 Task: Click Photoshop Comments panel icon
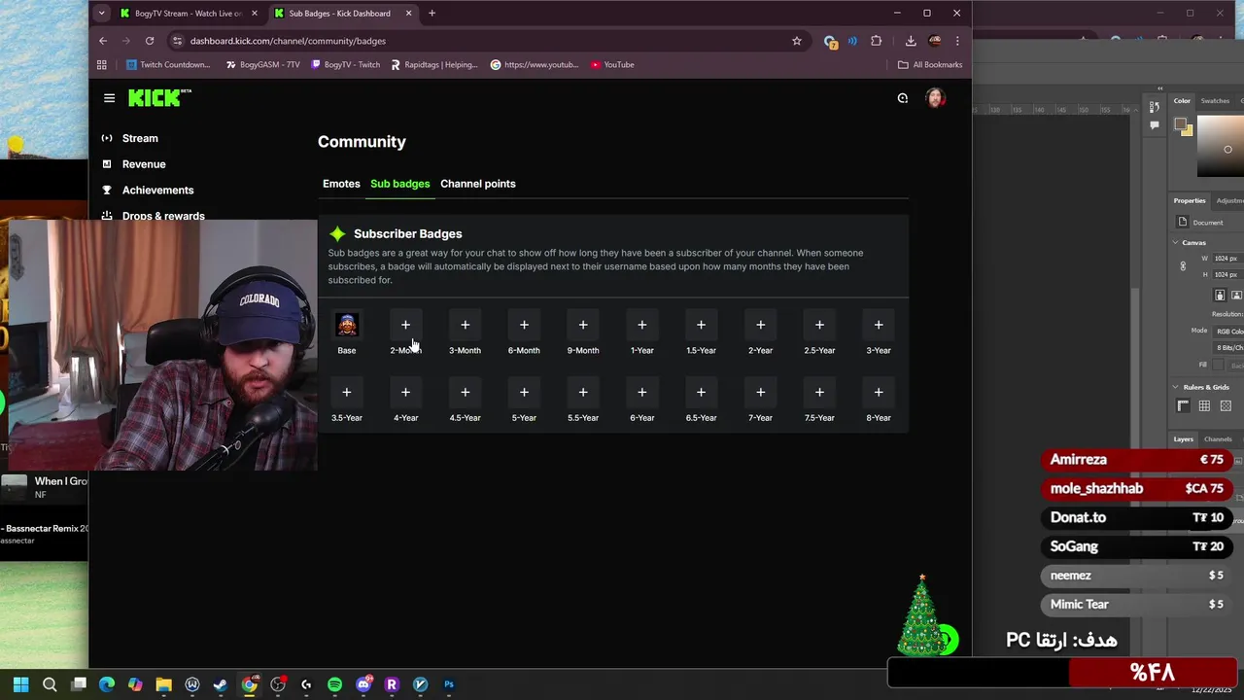point(1154,124)
